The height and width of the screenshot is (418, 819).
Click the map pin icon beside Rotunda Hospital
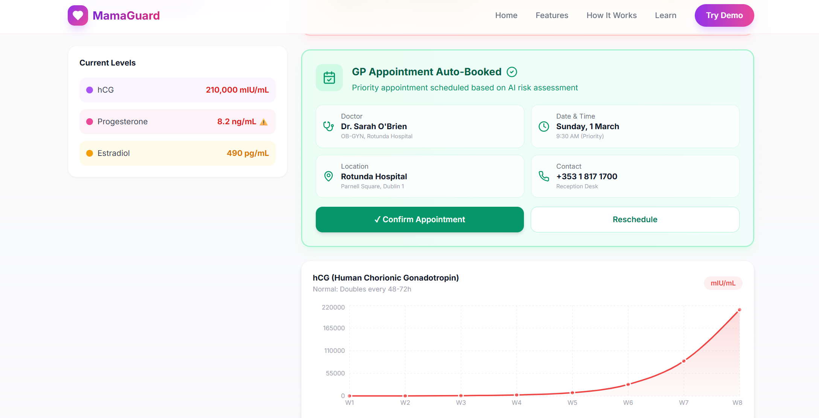[x=329, y=176]
